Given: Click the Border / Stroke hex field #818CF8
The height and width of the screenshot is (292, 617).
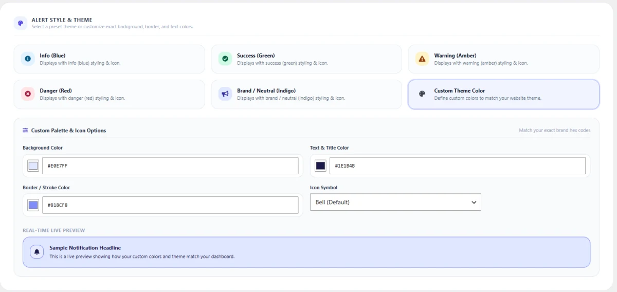Looking at the screenshot, I should [170, 205].
